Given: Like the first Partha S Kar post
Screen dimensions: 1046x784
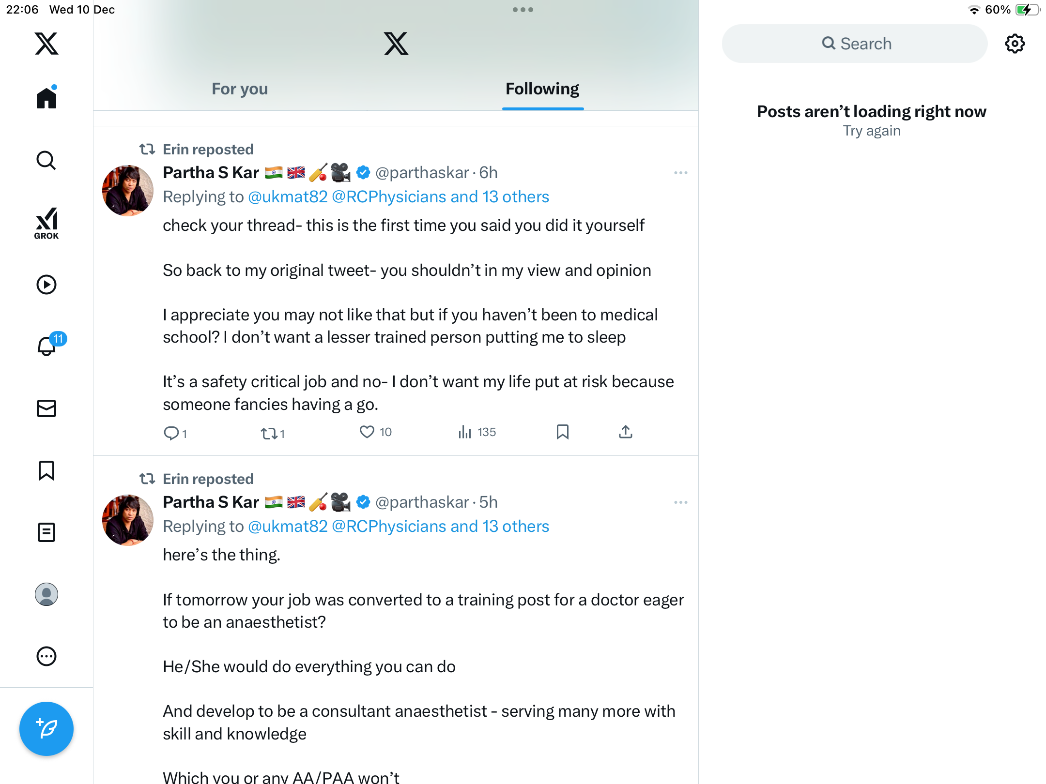Looking at the screenshot, I should 367,432.
